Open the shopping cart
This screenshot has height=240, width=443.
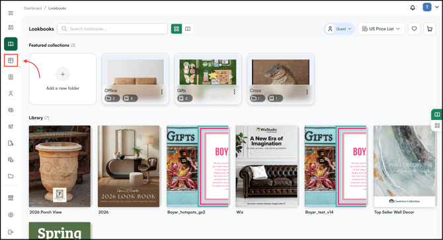point(430,29)
